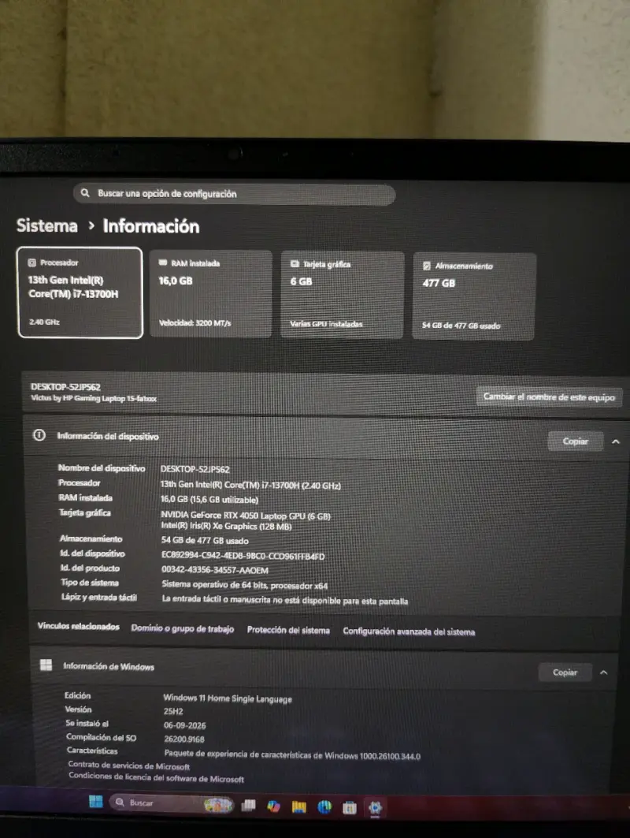This screenshot has height=838, width=630.
Task: Click the info icon beside Información del dispositivo
Action: point(39,435)
